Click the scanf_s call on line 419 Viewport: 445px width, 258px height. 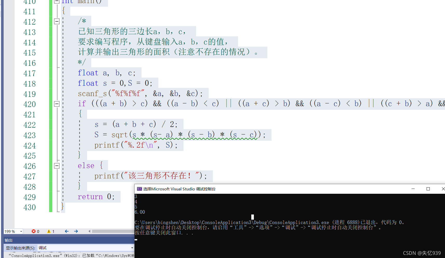(x=140, y=94)
